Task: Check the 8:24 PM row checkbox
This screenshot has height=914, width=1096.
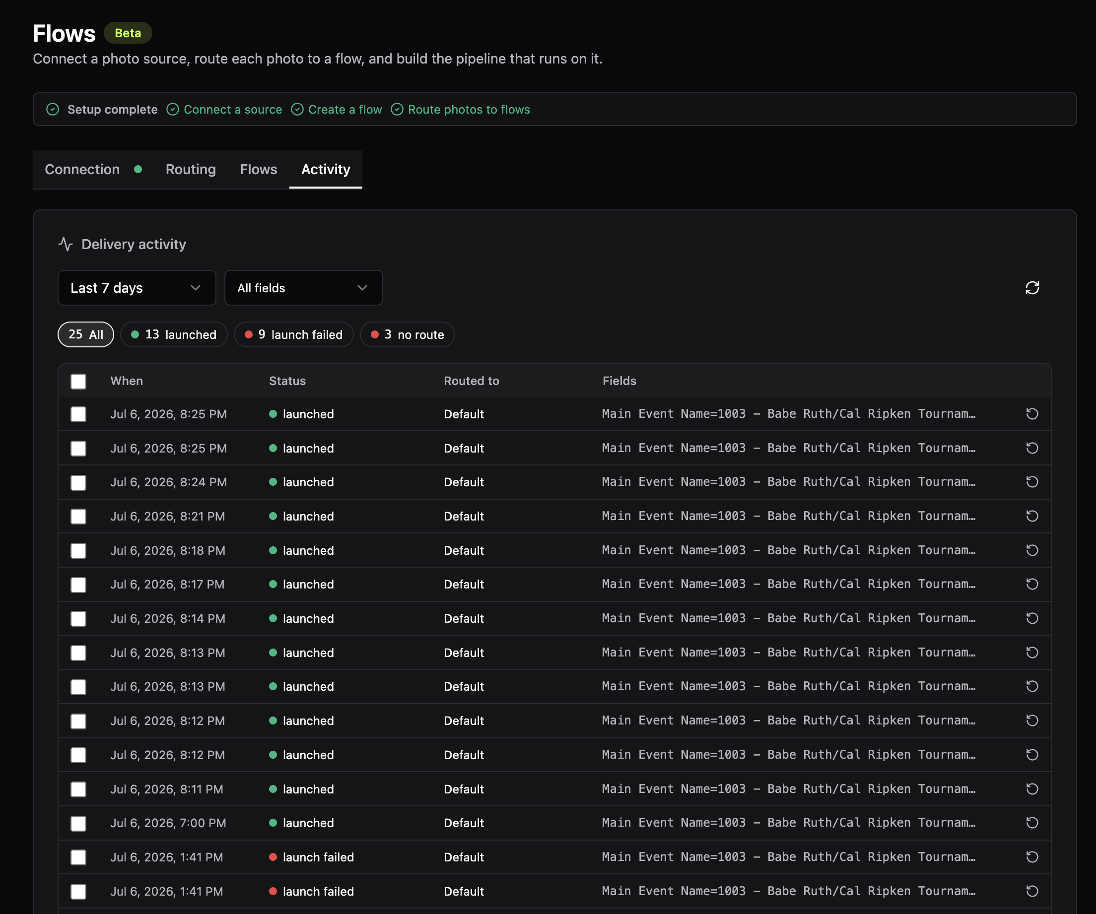Action: pyautogui.click(x=78, y=483)
